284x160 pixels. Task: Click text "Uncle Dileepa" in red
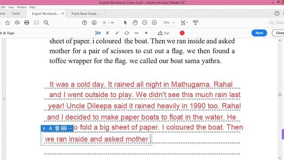[89, 106]
